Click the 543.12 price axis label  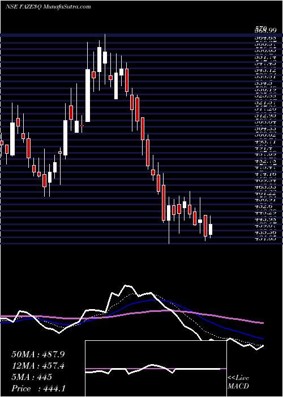click(264, 69)
